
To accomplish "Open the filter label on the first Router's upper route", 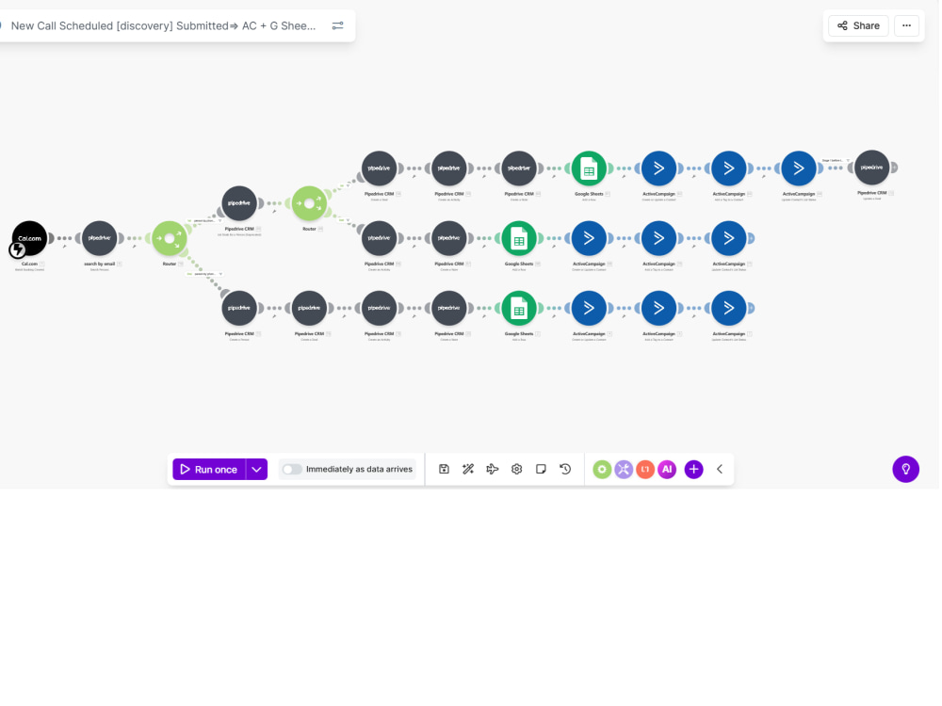I will click(x=204, y=221).
